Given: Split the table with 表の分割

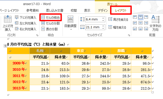Looking at the screenshot, I should point(50,29).
